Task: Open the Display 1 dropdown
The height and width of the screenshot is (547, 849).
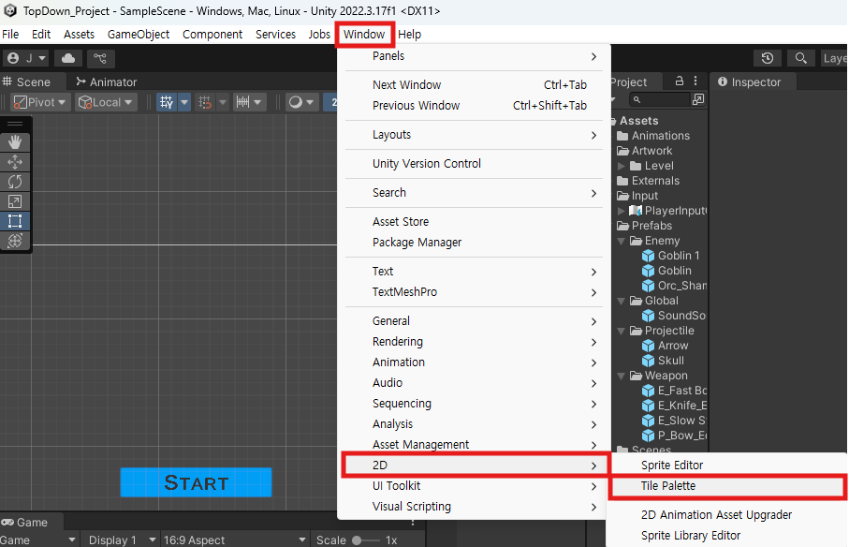Action: [120, 540]
